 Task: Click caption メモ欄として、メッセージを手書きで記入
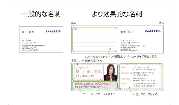coord(134,56)
